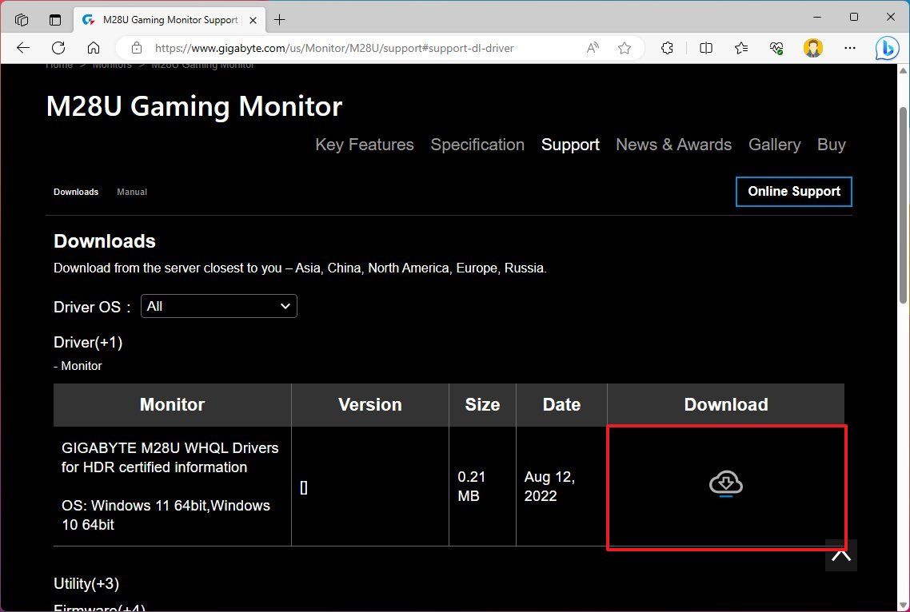Image resolution: width=910 pixels, height=612 pixels.
Task: Open the browser Extensions icon
Action: point(668,48)
